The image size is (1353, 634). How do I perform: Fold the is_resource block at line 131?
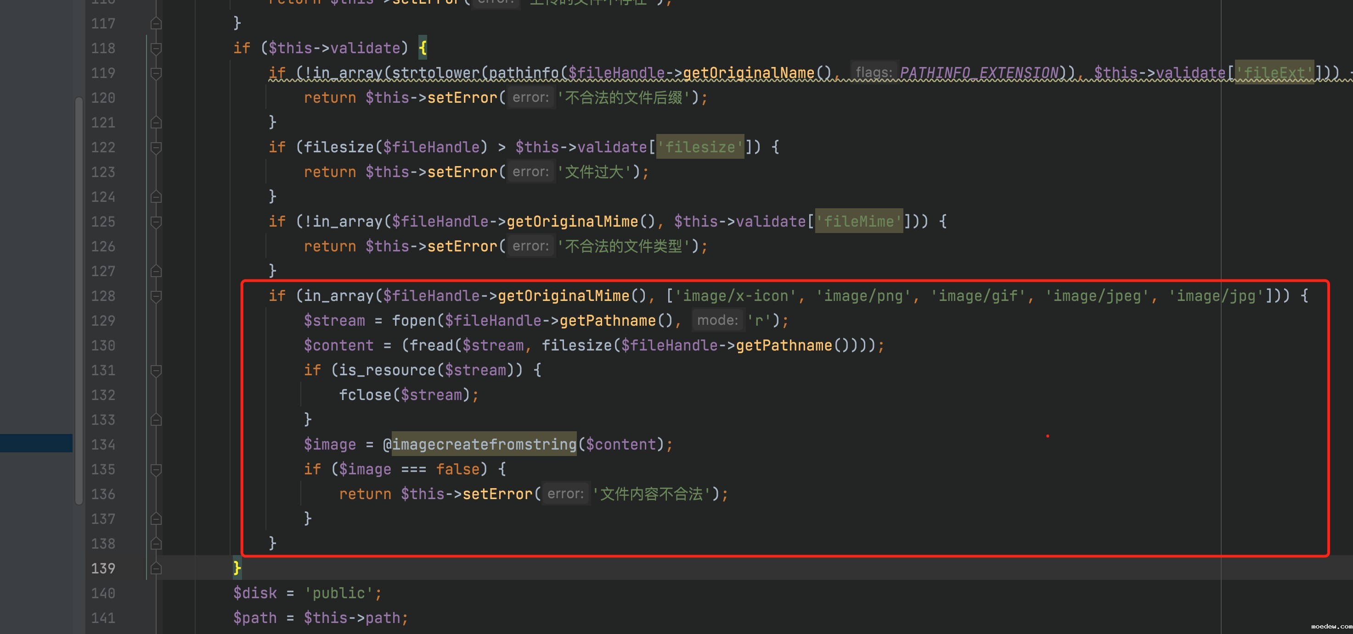pos(156,371)
